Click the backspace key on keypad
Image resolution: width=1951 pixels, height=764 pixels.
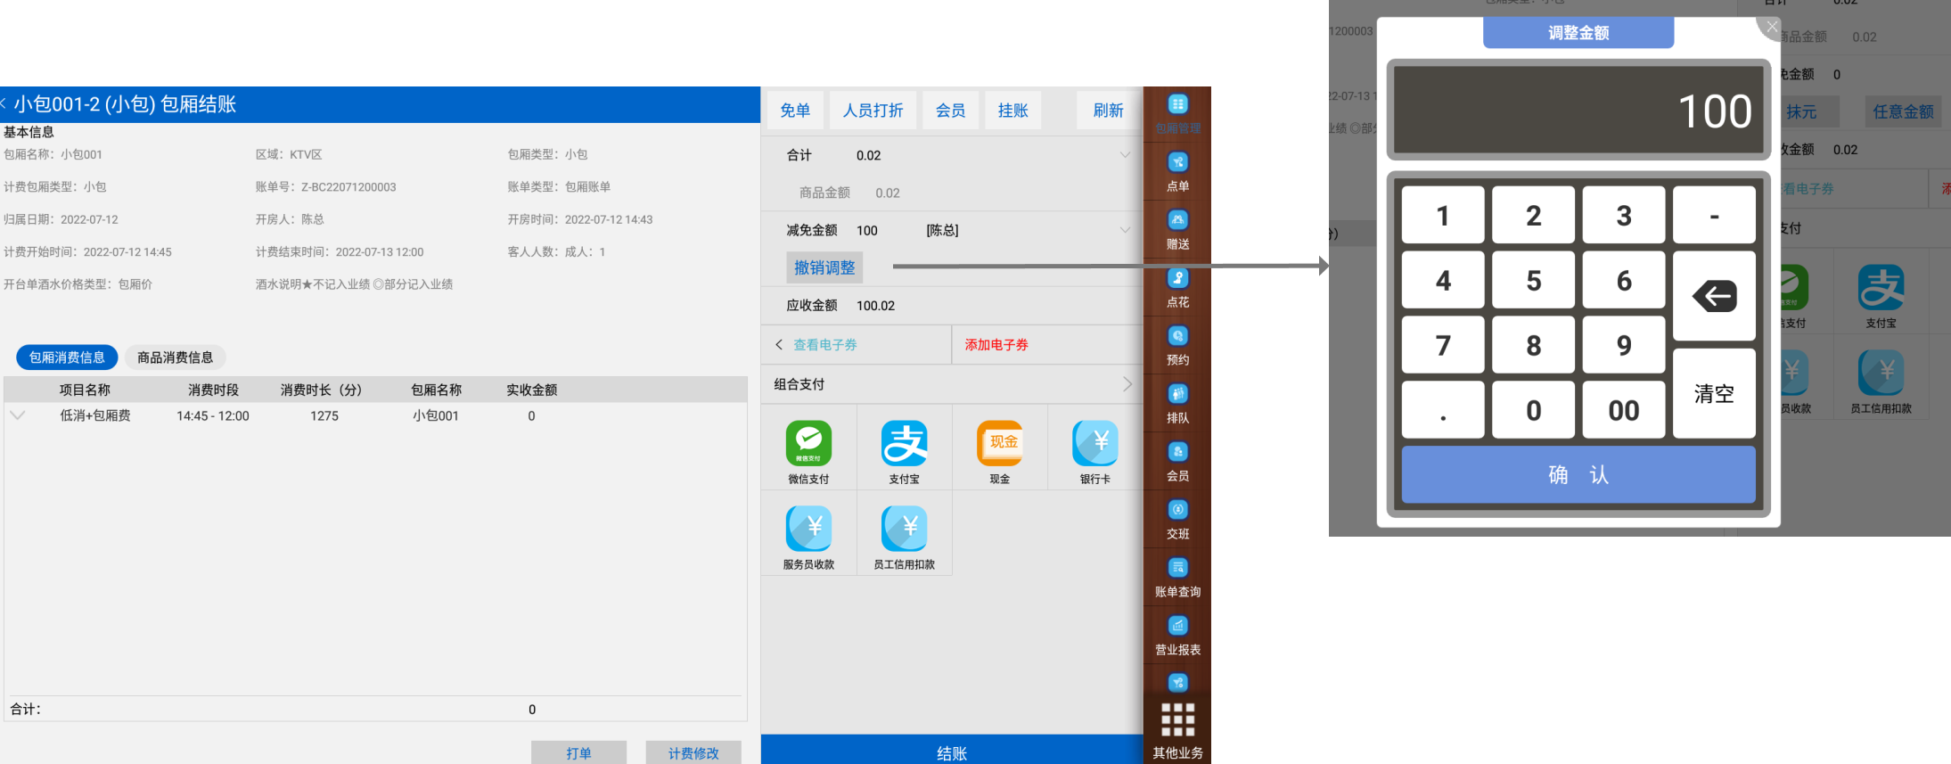click(1714, 296)
